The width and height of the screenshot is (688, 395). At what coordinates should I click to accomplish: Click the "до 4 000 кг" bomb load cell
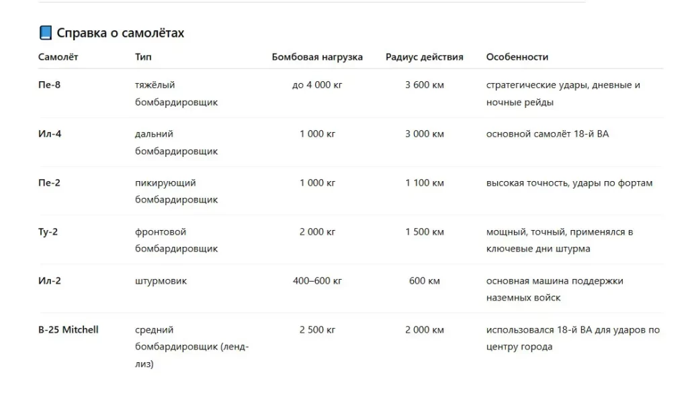pyautogui.click(x=317, y=85)
